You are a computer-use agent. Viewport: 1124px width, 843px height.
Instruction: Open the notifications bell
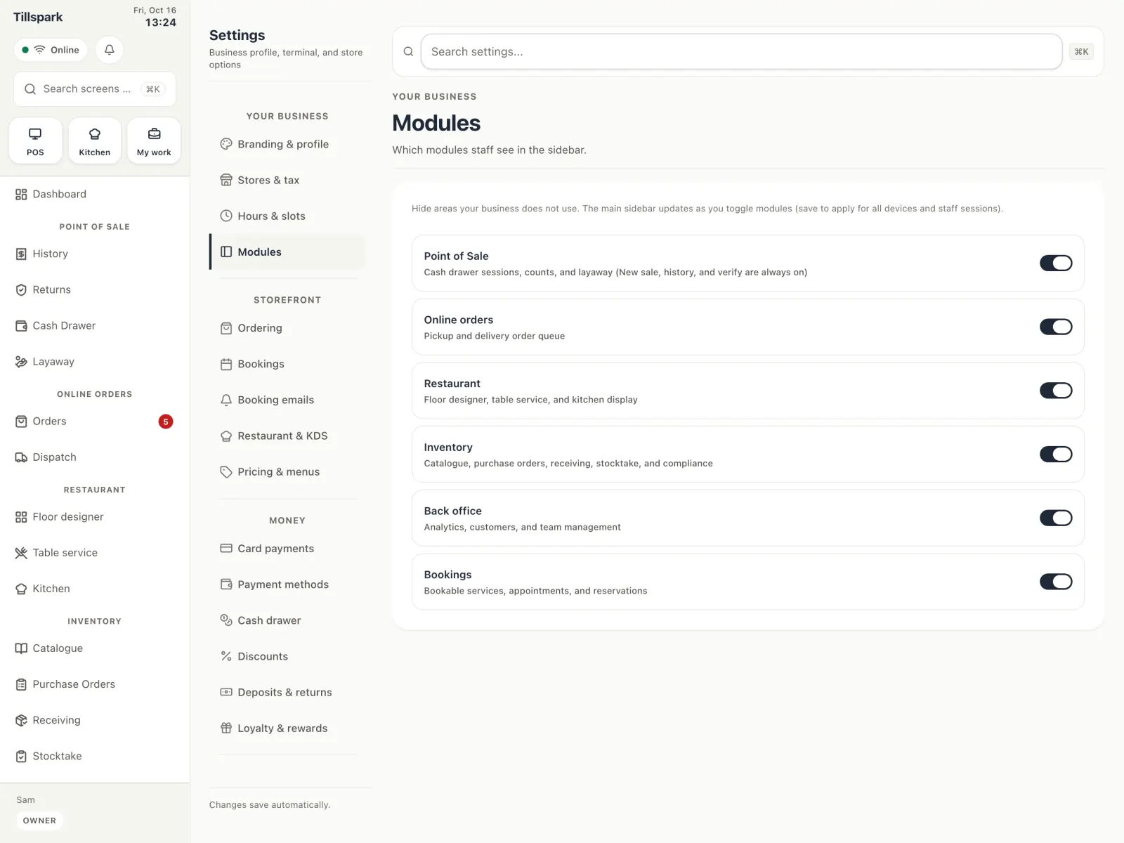110,50
